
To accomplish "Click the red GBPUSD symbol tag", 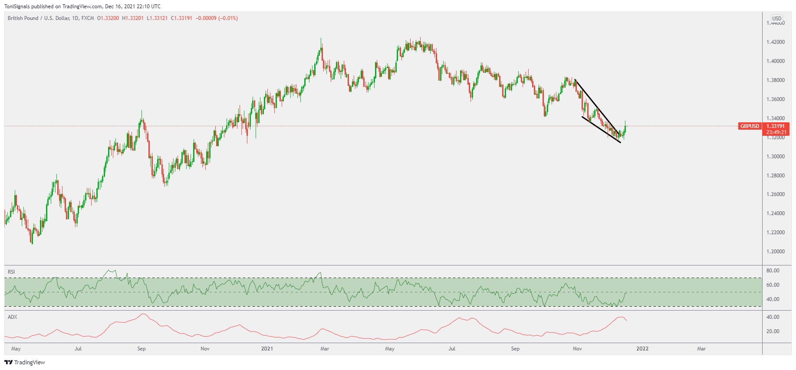I will [750, 126].
